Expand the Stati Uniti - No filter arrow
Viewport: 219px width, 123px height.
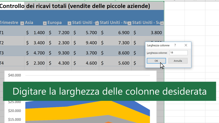tap(129, 23)
